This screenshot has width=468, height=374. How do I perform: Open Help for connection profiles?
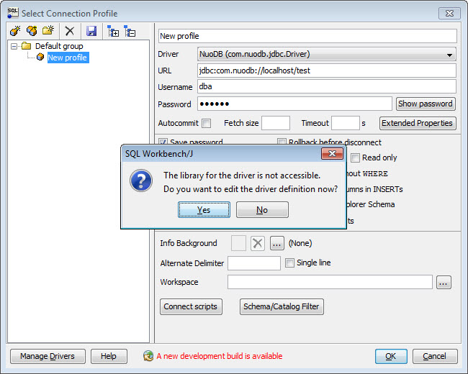tap(109, 356)
